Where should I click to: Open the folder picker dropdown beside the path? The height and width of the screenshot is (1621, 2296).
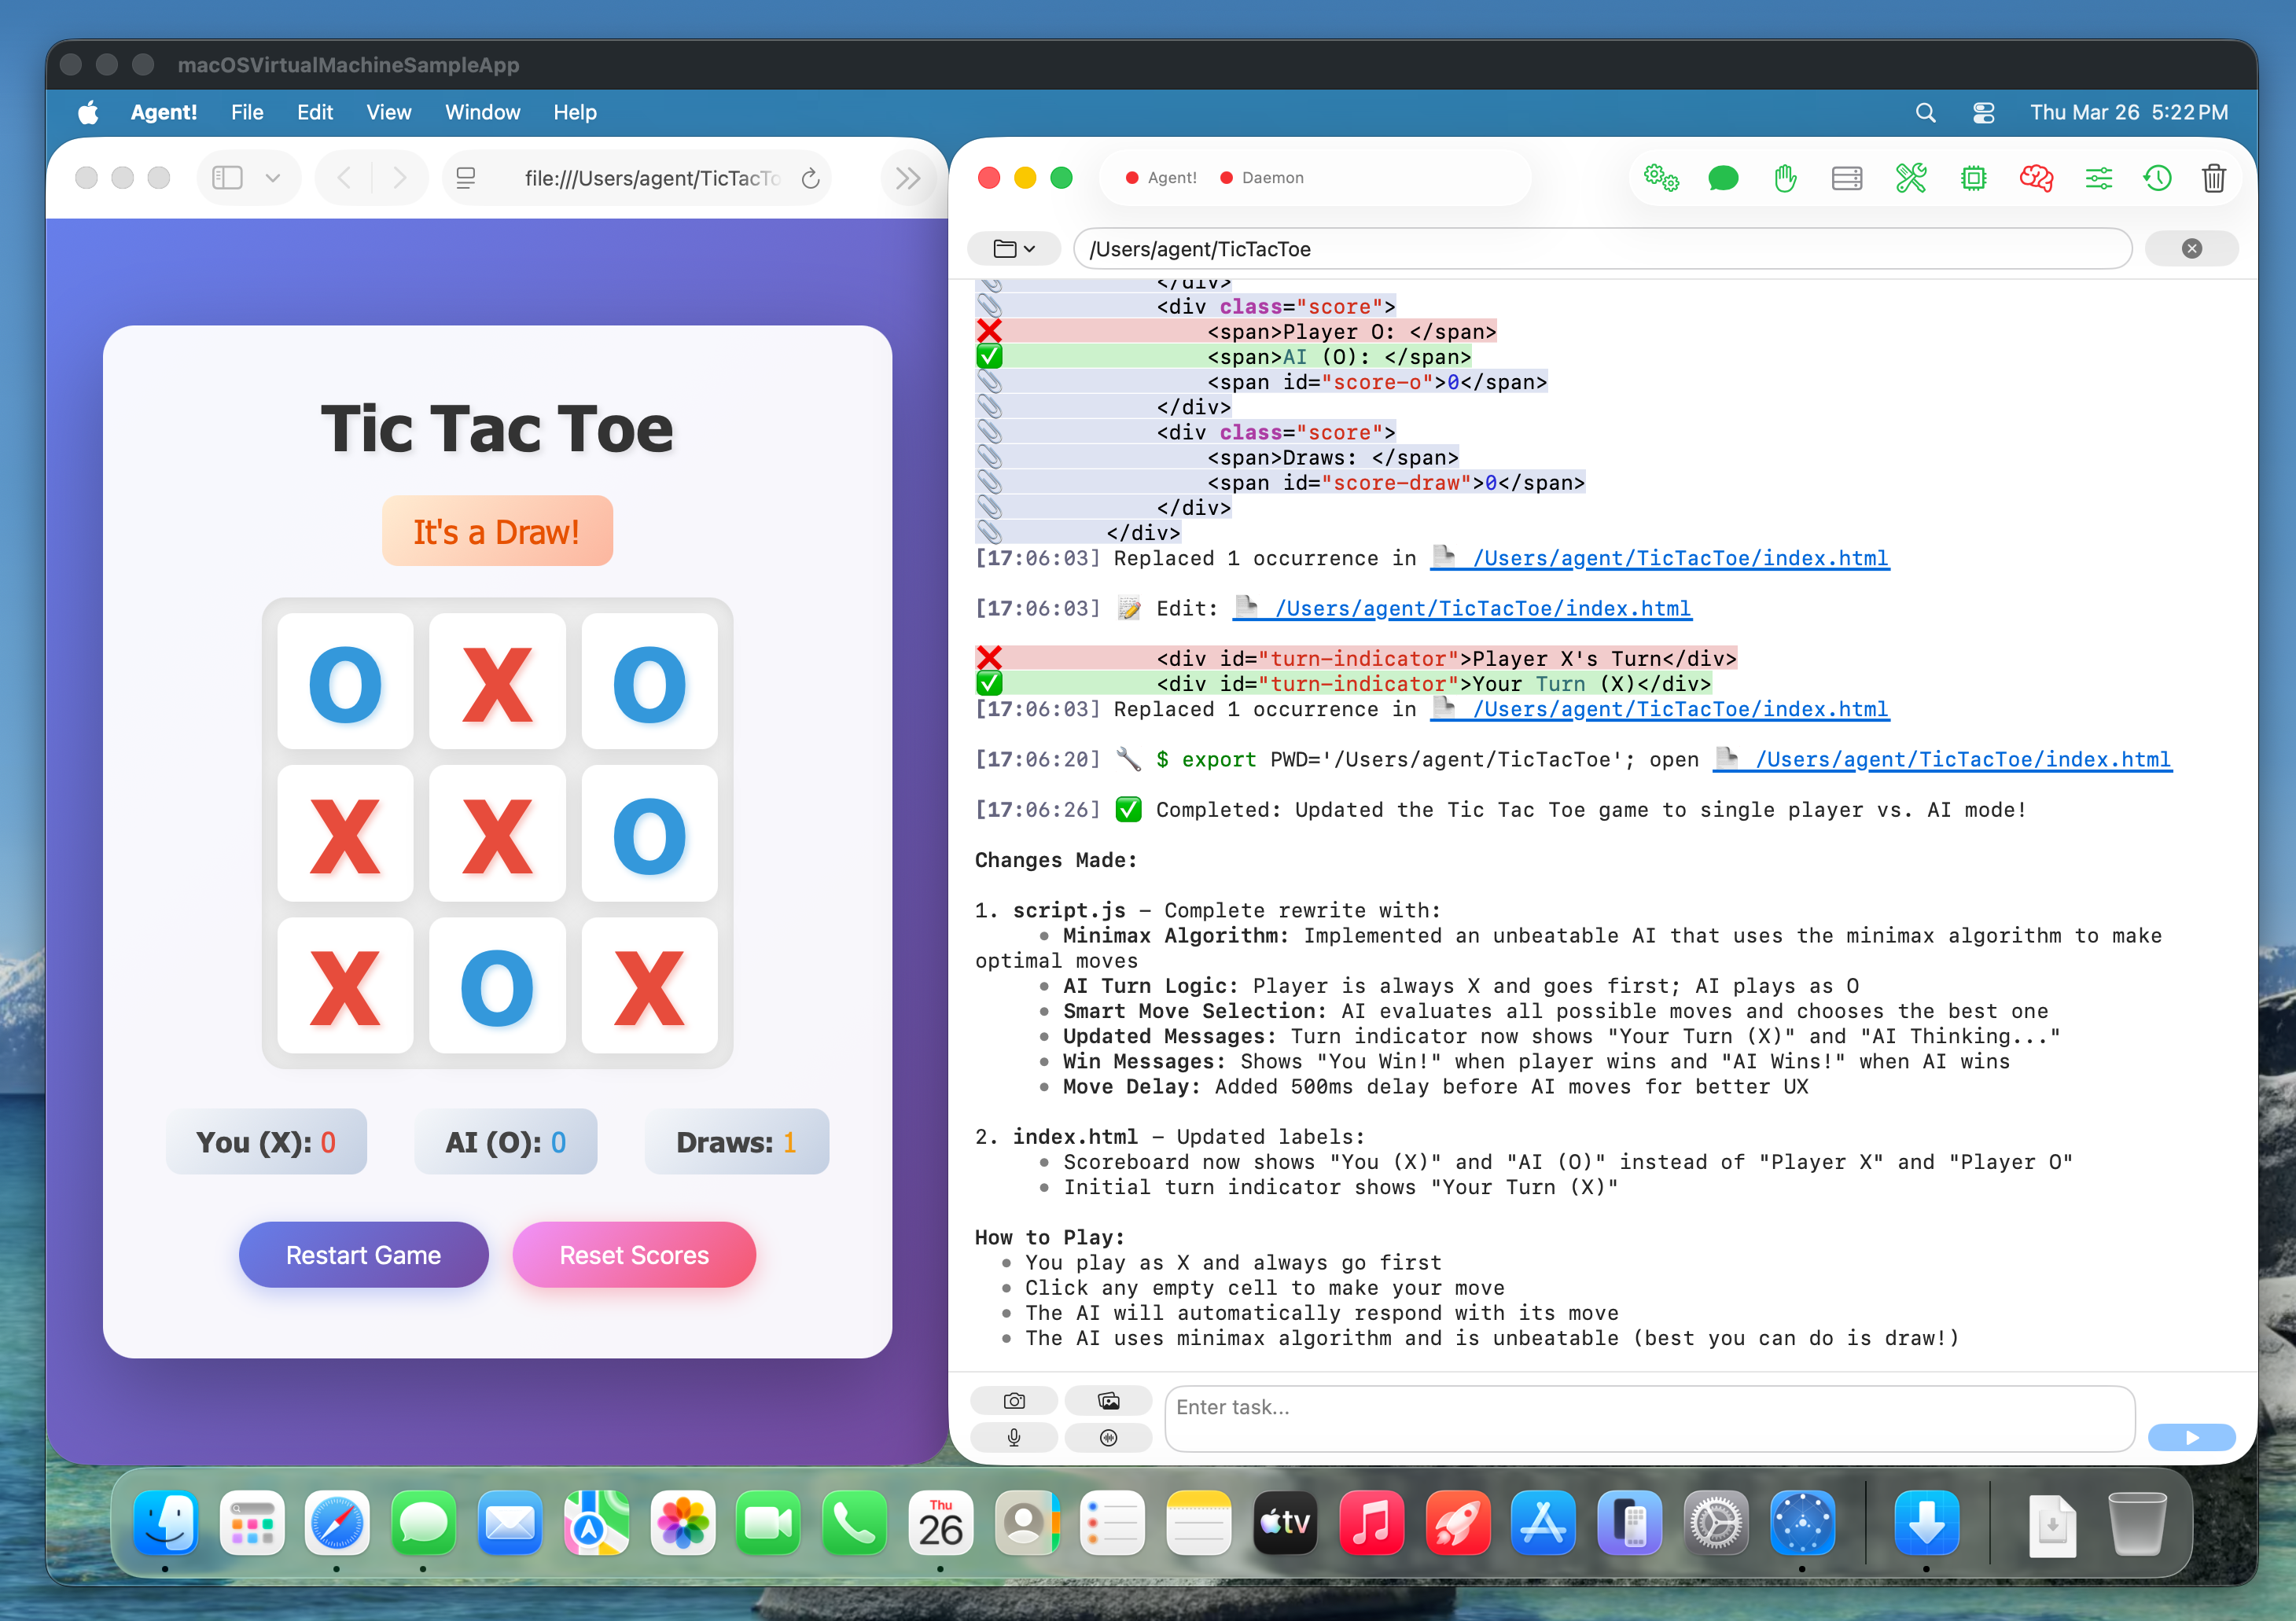tap(1014, 248)
